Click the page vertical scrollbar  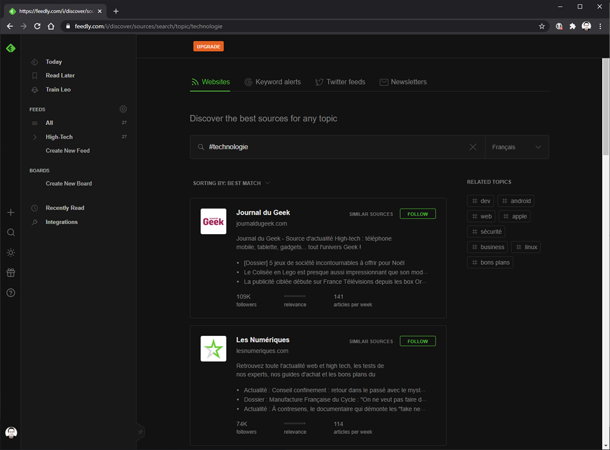tap(606, 107)
